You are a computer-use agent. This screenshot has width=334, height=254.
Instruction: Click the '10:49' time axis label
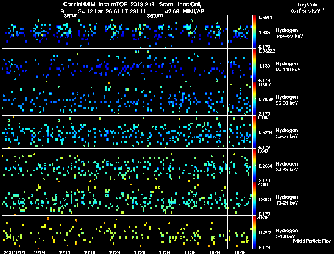240,252
